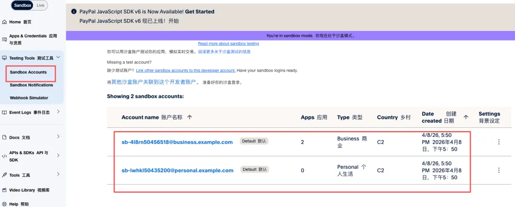The height and width of the screenshot is (207, 515).
Task: Expand APIs & SDKs chevron
Action: tap(58, 155)
